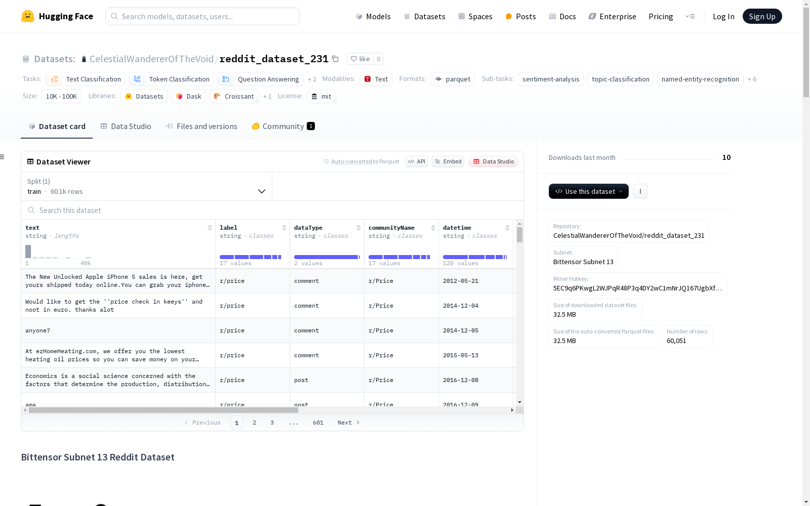810x506 pixels.
Task: Switch to the Data Studio tab
Action: [126, 126]
